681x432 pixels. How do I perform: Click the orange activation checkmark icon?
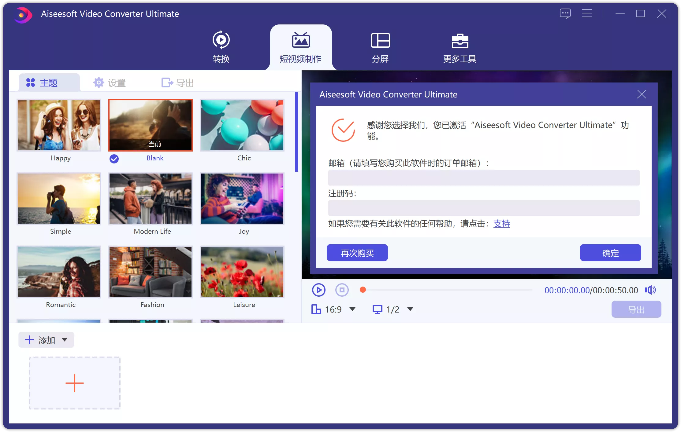[x=343, y=130]
